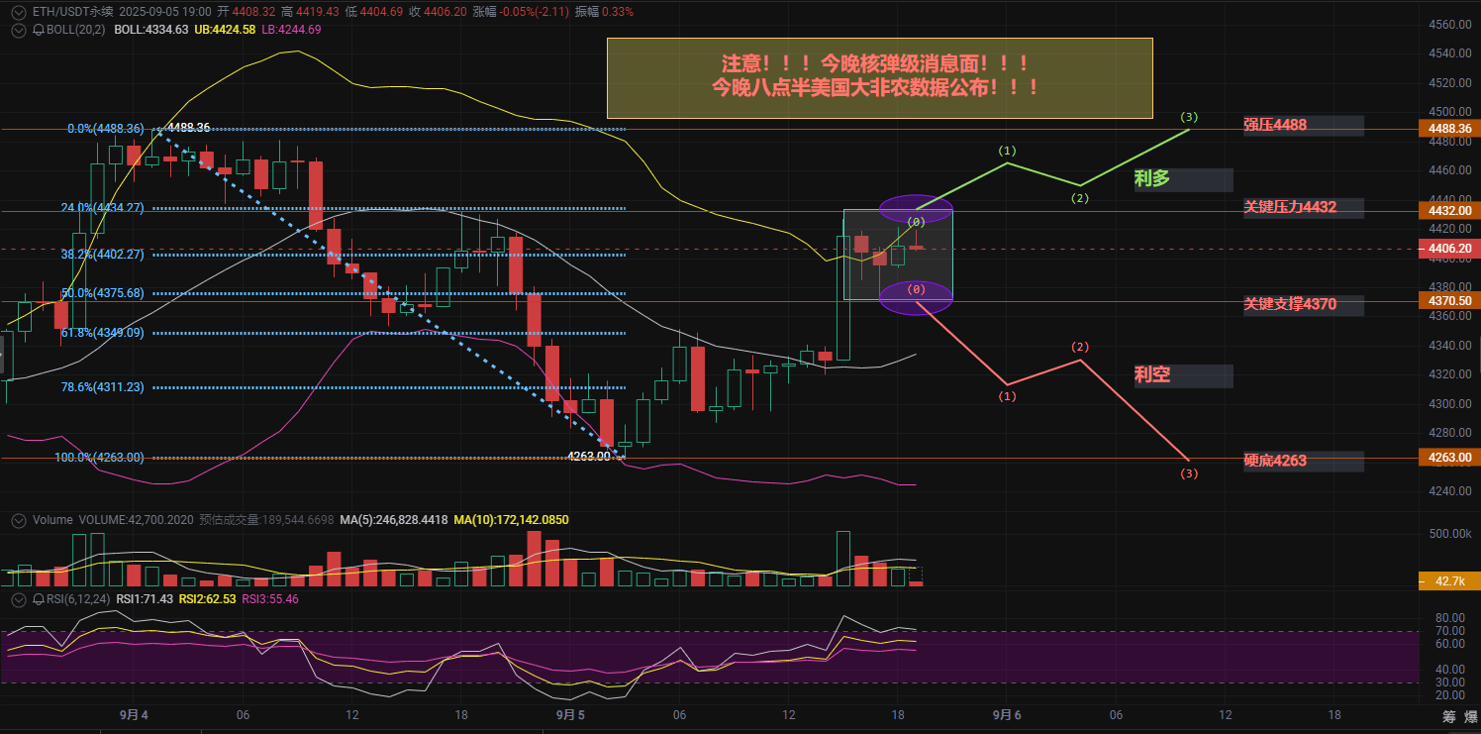Click the ETH/USDT永续 symbol name
Viewport: 1481px width, 734px height.
(73, 12)
